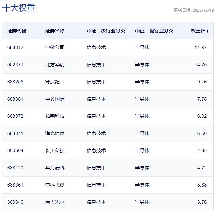Click the 南大光电 security name
The width and height of the screenshot is (216, 214).
55,202
